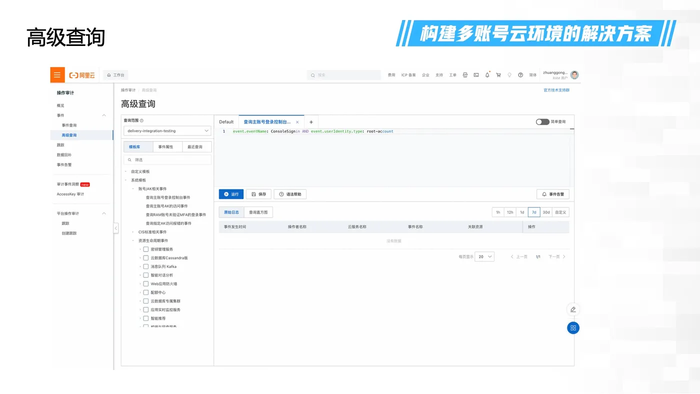Collapse the 系统模板 tree node
Viewport: 700px width, 394px height.
[126, 180]
